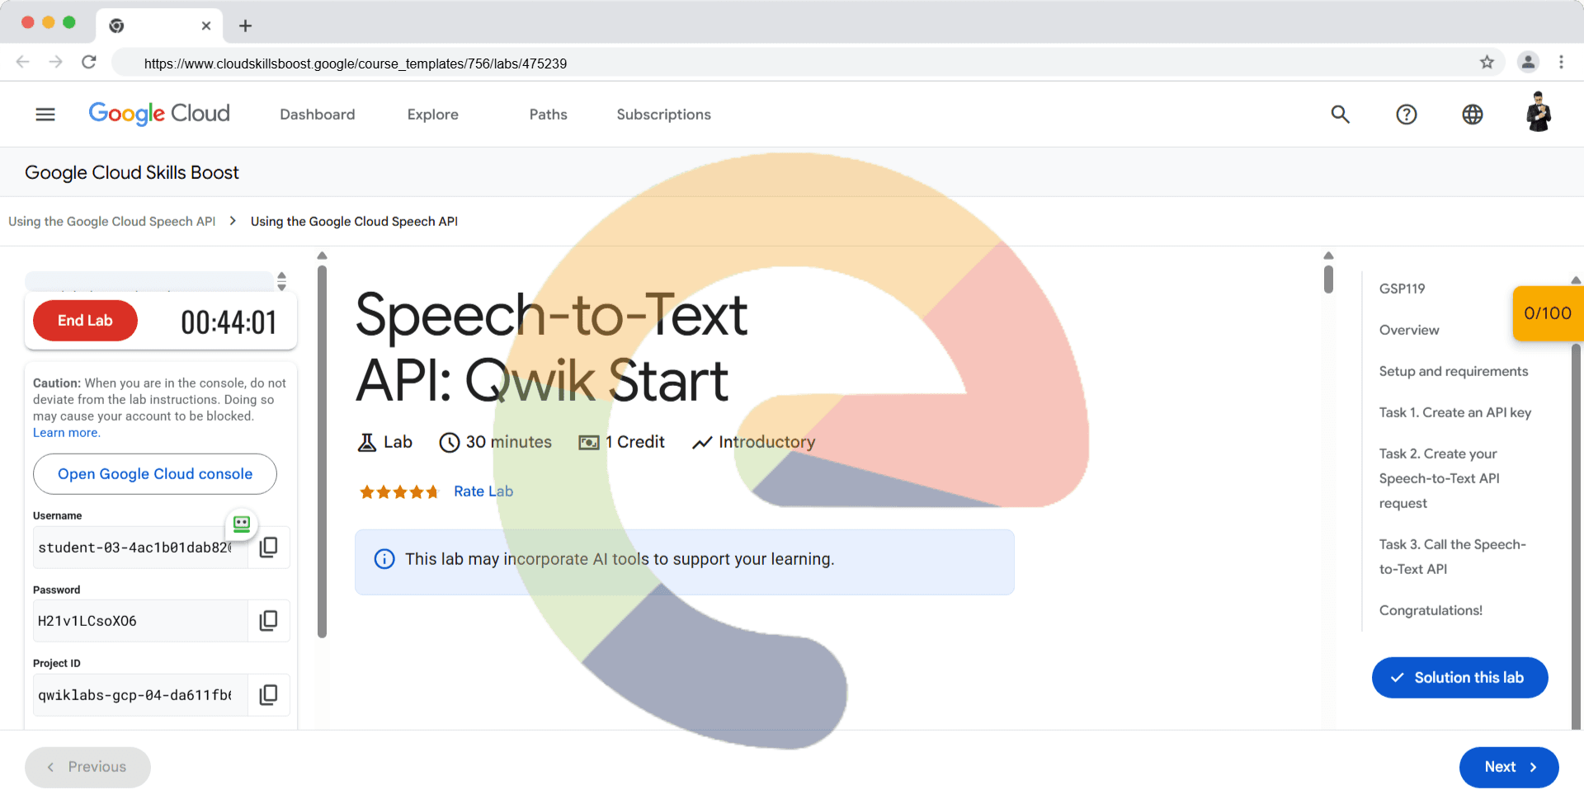Open a new browser tab
Screen dimensions: 1584x804
pos(245,26)
